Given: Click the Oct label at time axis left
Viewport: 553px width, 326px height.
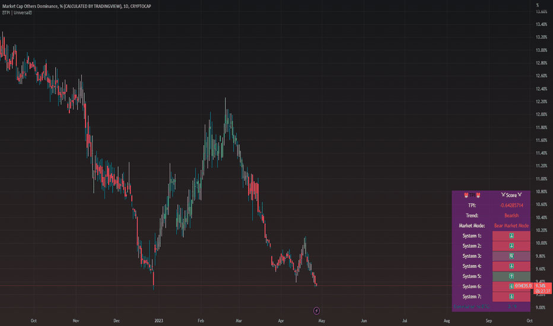Looking at the screenshot, I should pyautogui.click(x=33, y=321).
